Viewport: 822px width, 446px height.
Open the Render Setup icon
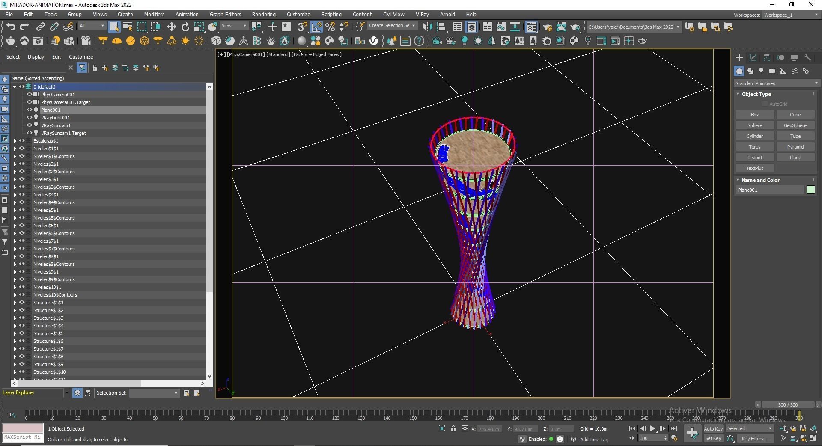pyautogui.click(x=548, y=27)
